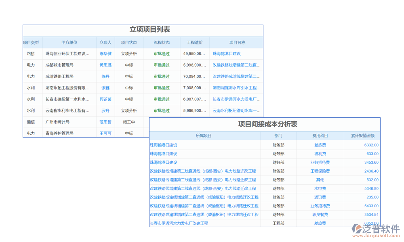Select applicant 张鑫 in project list
The image size is (404, 242).
(105, 88)
